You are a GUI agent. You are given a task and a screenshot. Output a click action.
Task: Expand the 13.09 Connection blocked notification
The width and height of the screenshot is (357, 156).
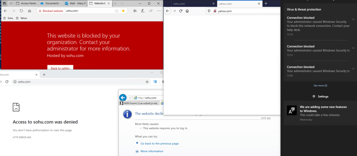point(353,69)
